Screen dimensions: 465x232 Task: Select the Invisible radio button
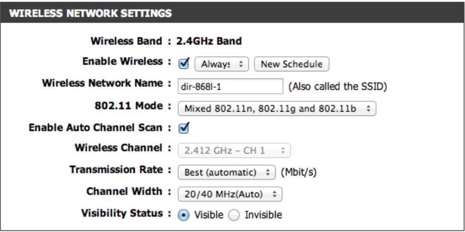tap(234, 215)
